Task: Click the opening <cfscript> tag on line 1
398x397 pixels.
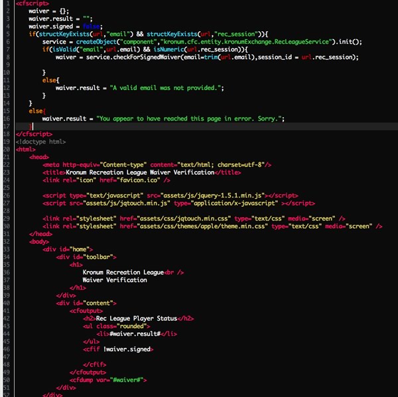Action: tap(33, 3)
